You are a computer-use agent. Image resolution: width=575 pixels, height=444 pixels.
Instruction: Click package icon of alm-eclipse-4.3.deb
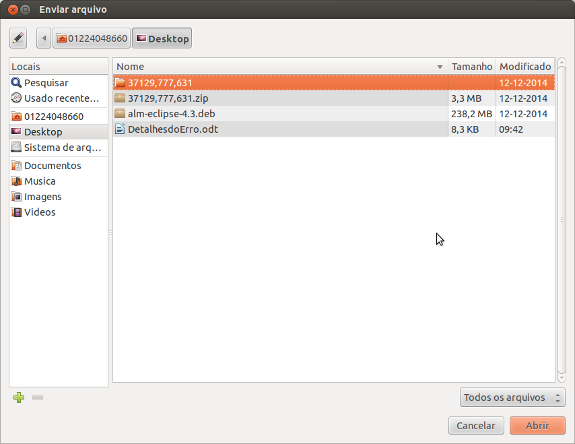pos(120,113)
